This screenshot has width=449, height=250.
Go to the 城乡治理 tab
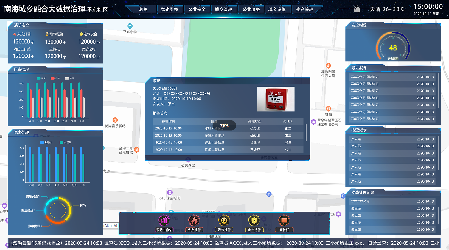coord(223,10)
